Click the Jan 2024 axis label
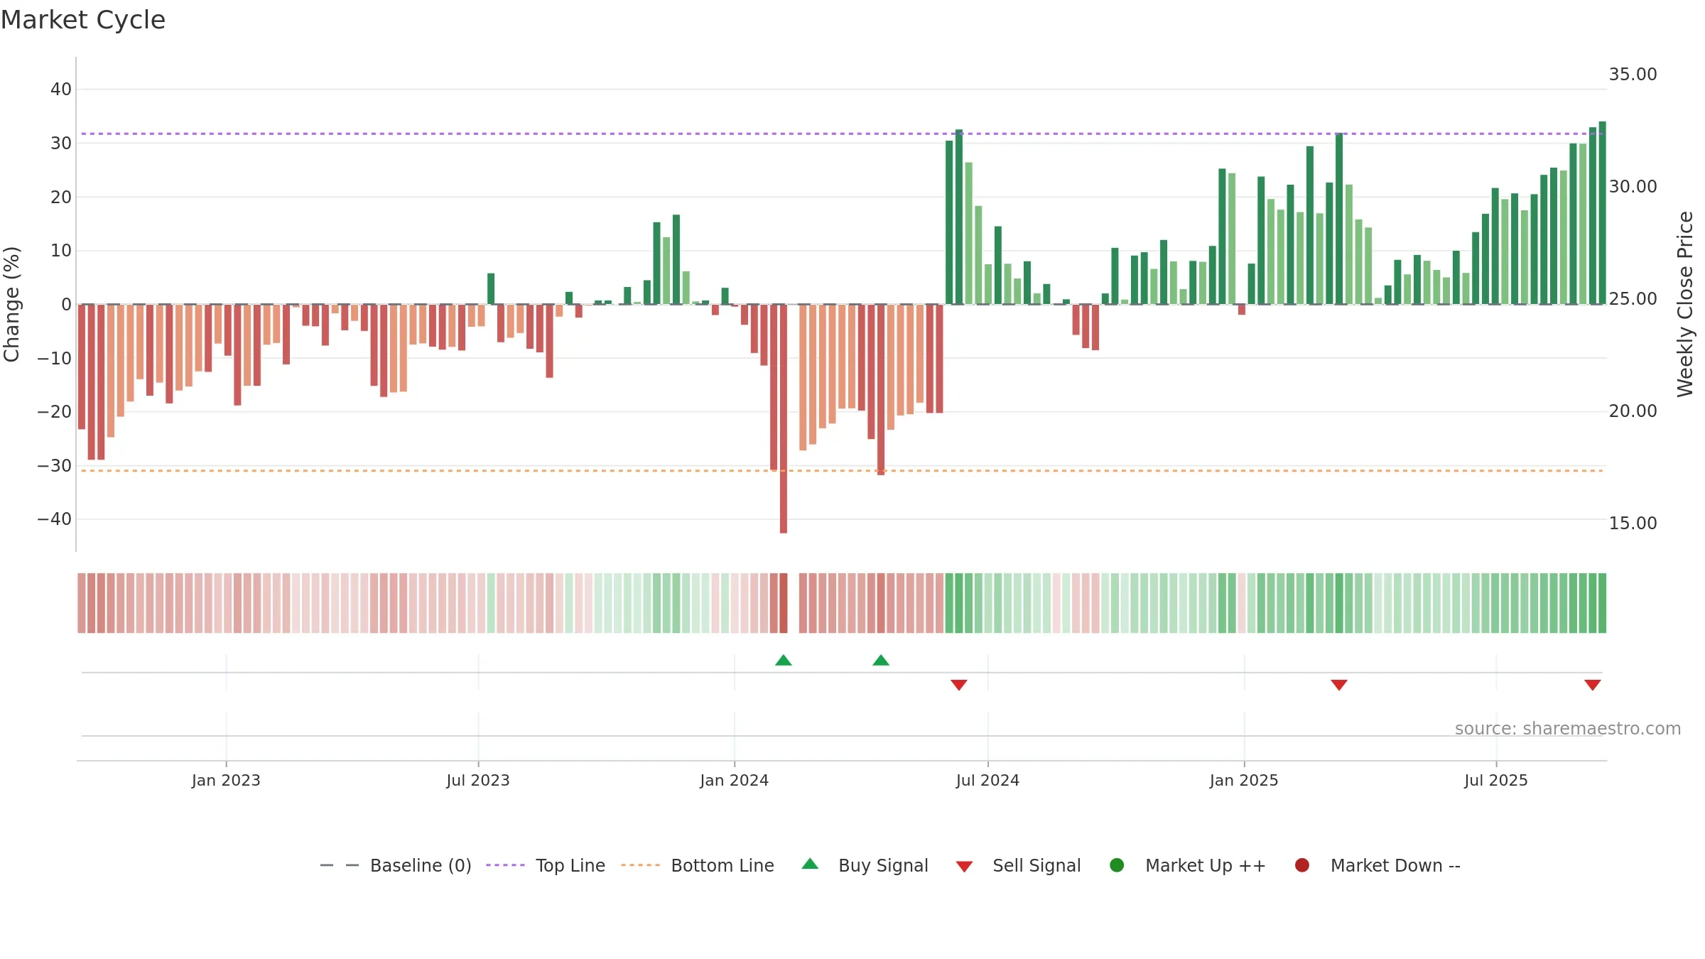This screenshot has height=959, width=1705. [x=735, y=781]
